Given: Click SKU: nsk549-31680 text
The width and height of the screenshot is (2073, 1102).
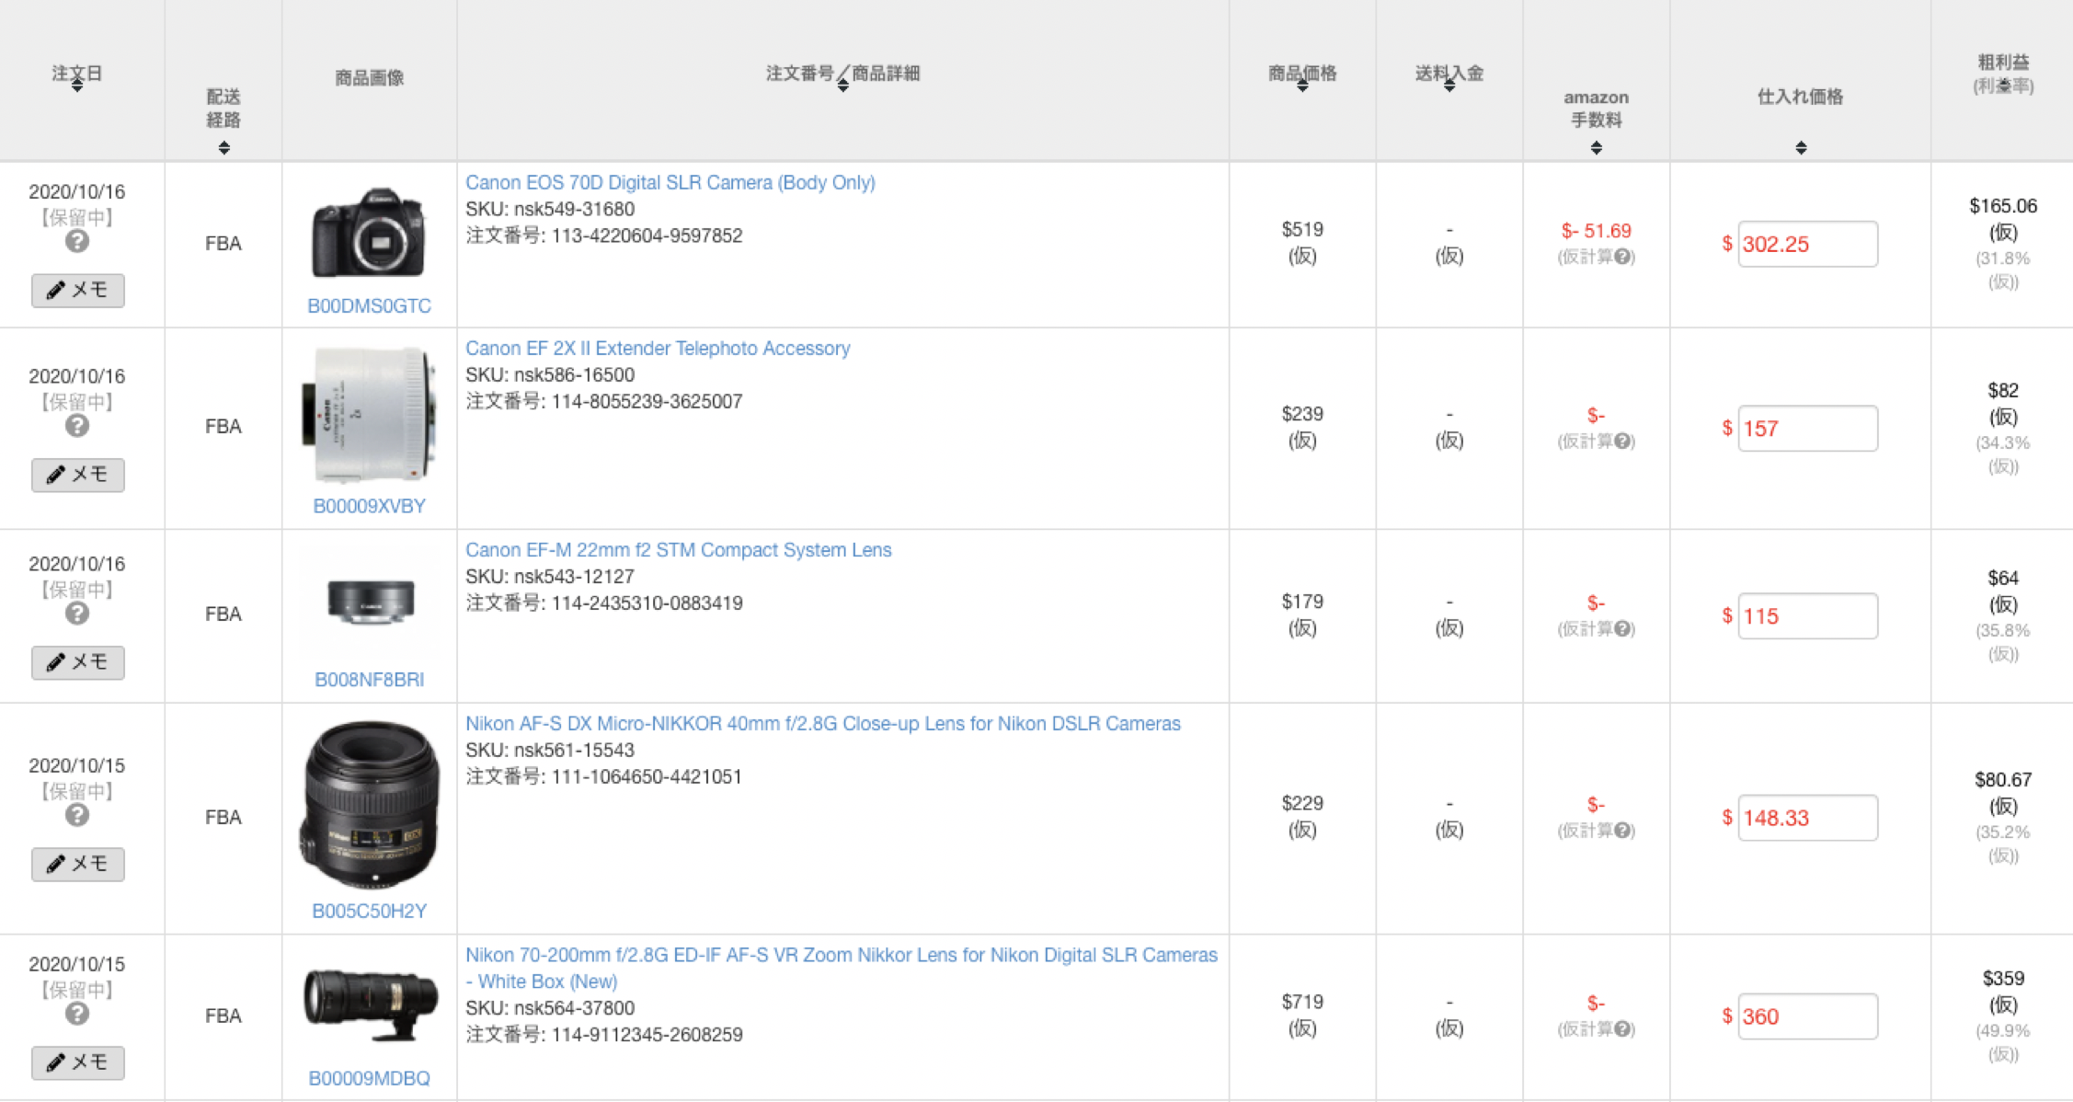Looking at the screenshot, I should (x=550, y=209).
